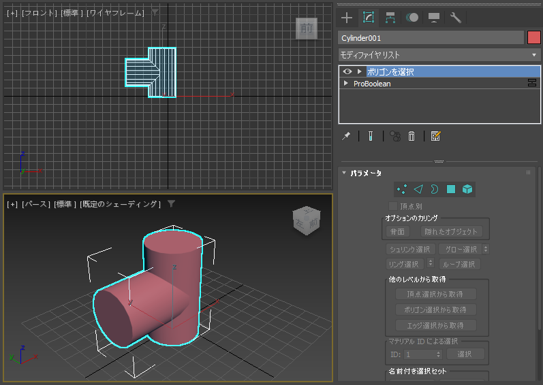Collapse the パラメータ rollout
The height and width of the screenshot is (385, 543).
coord(344,173)
